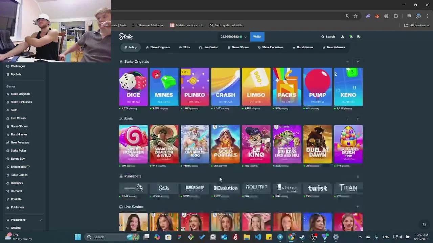433x243 pixels.
Task: Open the Dice game tile
Action: [x=133, y=87]
